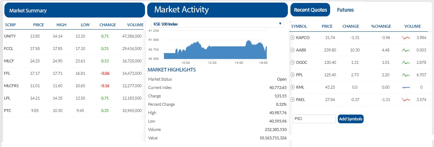Sort by the VOLUME column in Market Summary

pos(135,25)
